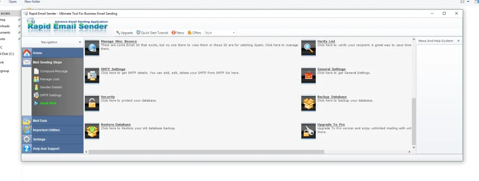Click the Upgrade toolbar button

[124, 33]
